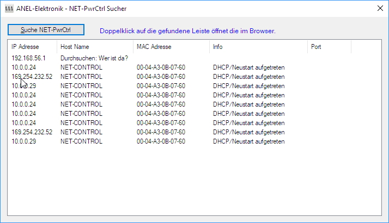The height and width of the screenshot is (223, 389).
Task: Click the ANEL-Elektronik app icon in title bar
Action: (x=9, y=9)
